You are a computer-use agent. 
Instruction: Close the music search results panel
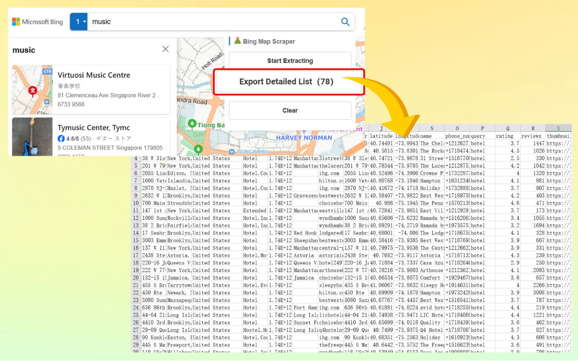click(x=165, y=49)
